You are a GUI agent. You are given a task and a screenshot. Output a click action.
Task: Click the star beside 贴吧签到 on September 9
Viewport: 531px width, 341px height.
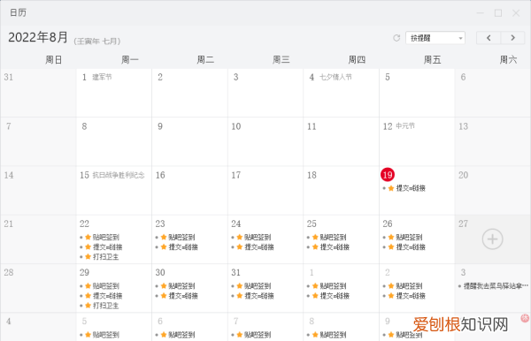tap(391, 335)
